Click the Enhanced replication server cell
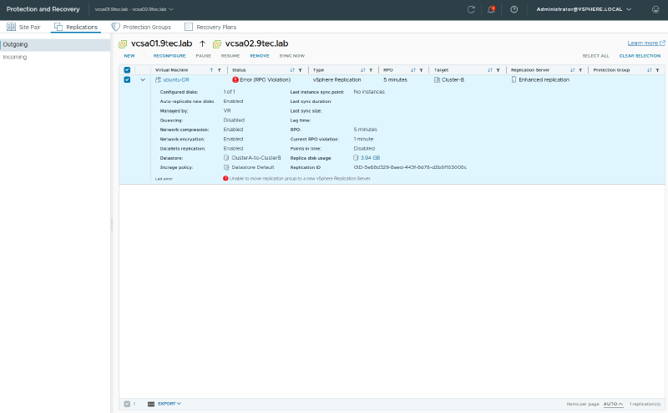The height and width of the screenshot is (413, 668). coord(544,79)
